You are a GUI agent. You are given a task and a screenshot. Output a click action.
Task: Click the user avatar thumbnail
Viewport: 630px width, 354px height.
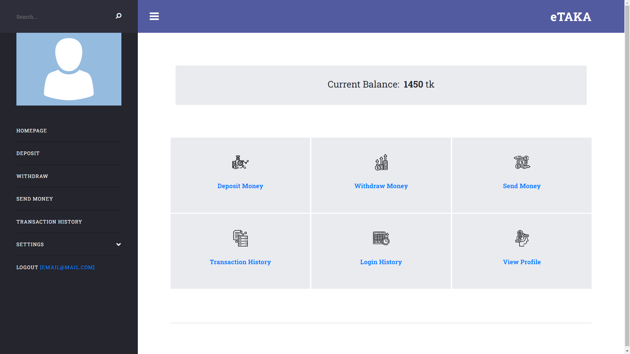click(x=69, y=69)
